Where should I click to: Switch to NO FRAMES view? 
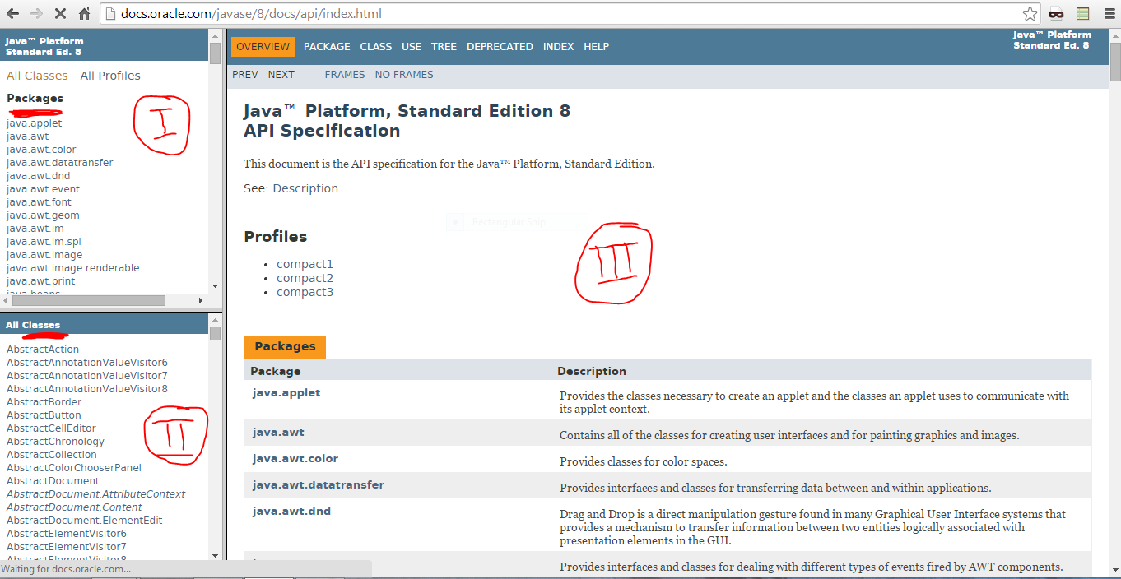click(404, 75)
